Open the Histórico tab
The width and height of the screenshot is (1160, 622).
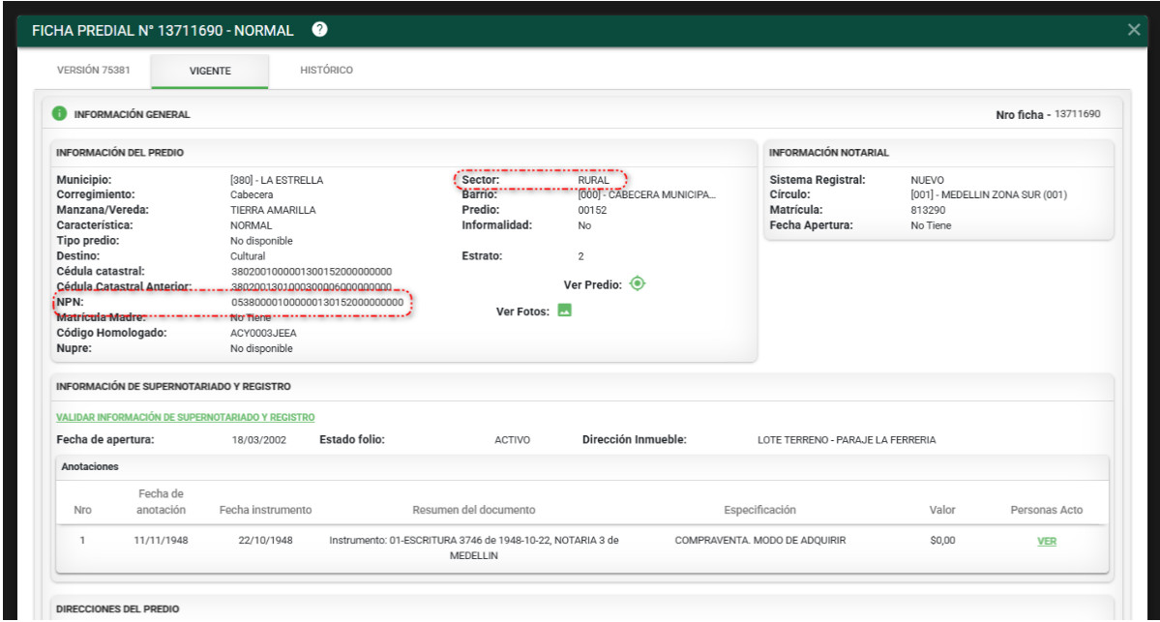coord(326,71)
